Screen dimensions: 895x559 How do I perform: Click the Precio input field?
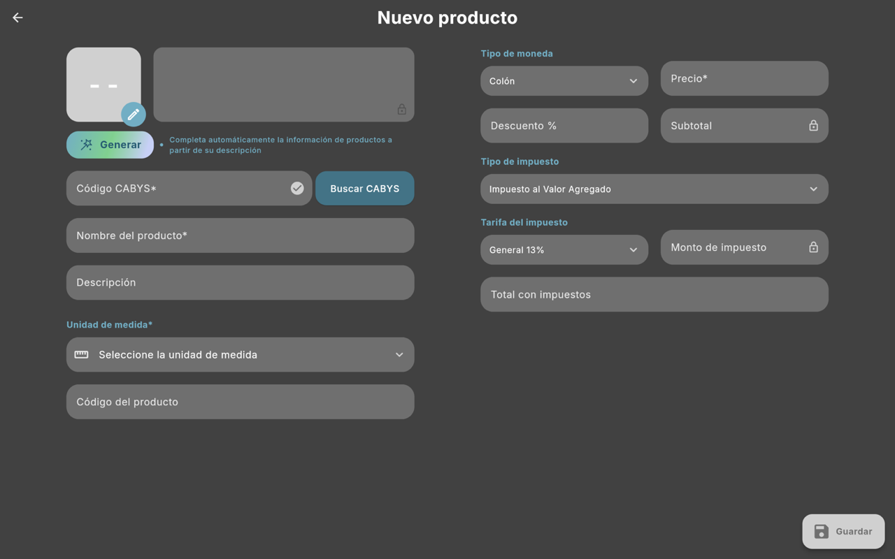[x=745, y=78]
